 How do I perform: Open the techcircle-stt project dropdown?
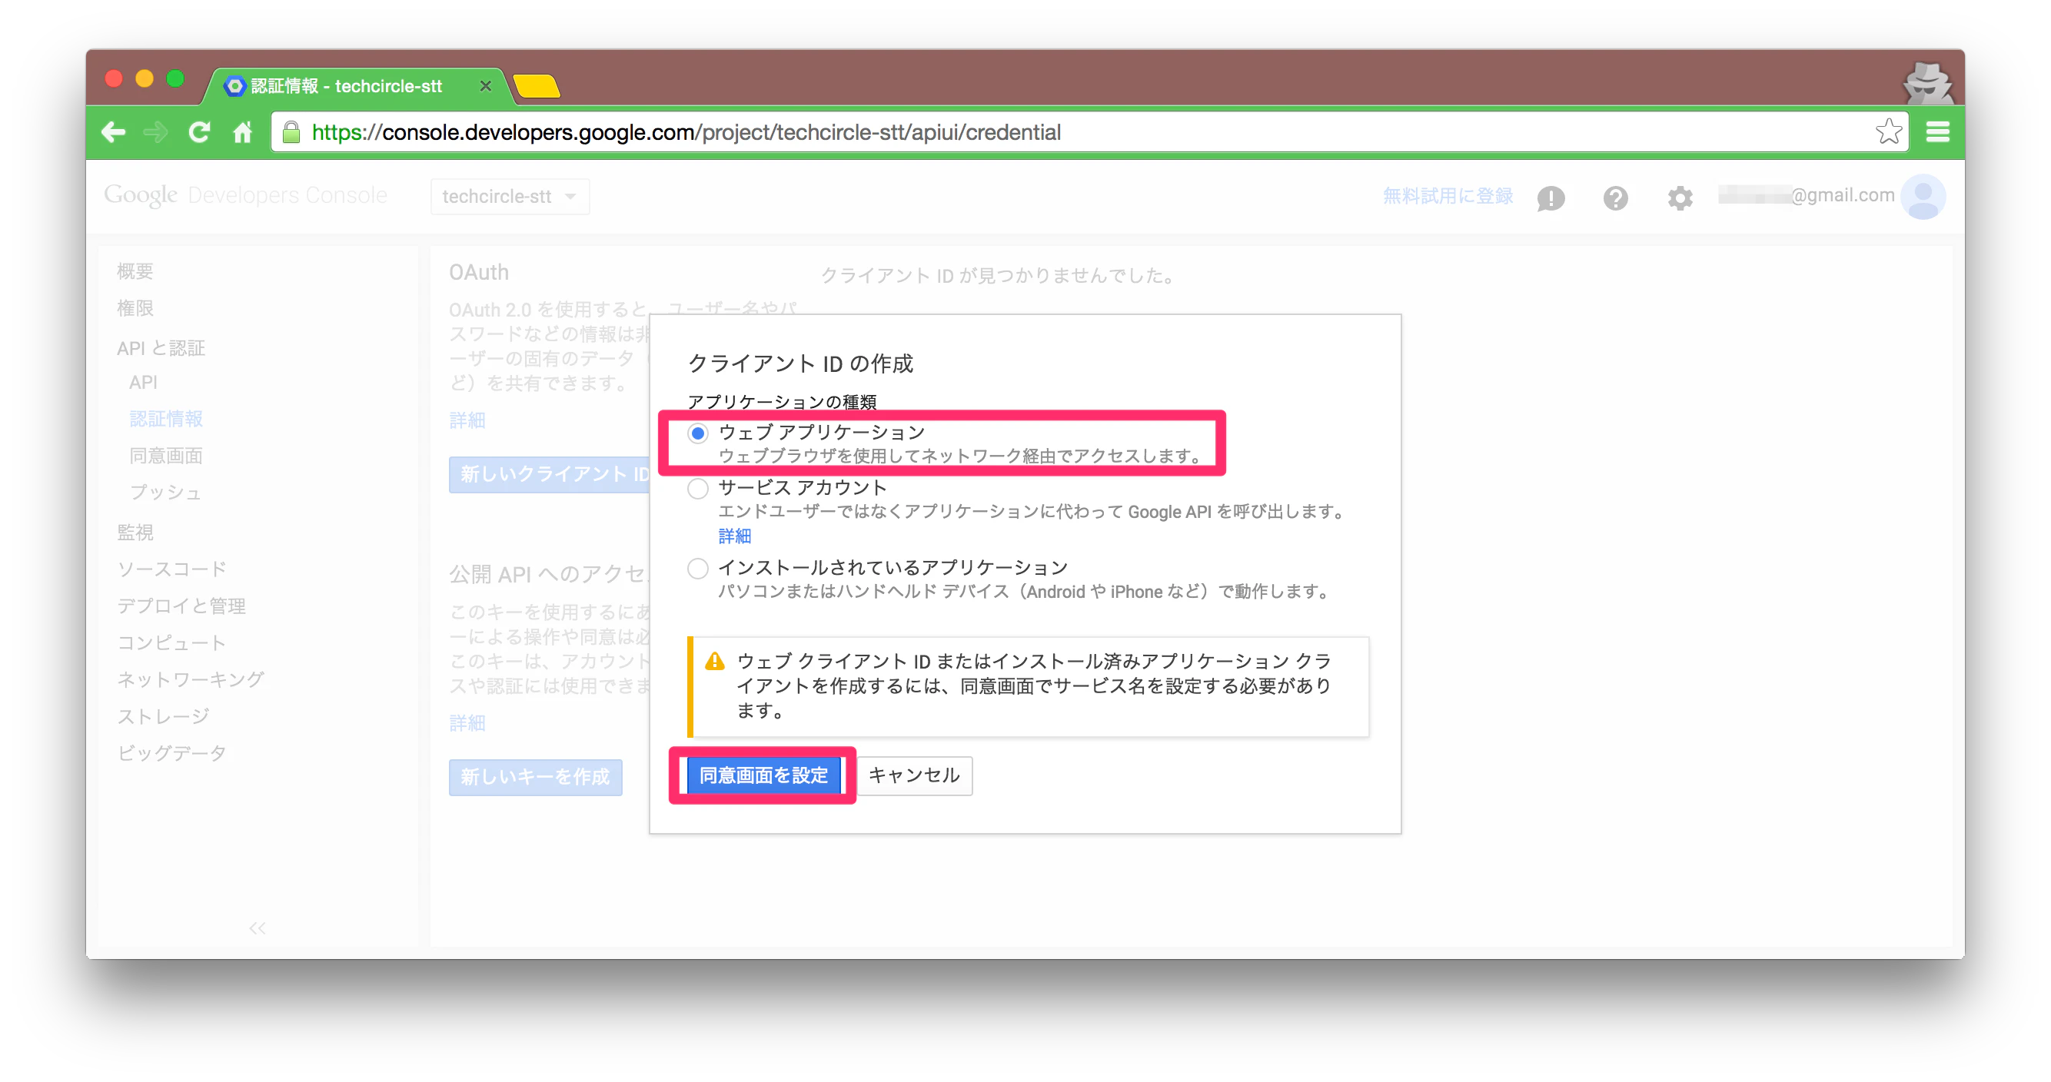[x=510, y=196]
